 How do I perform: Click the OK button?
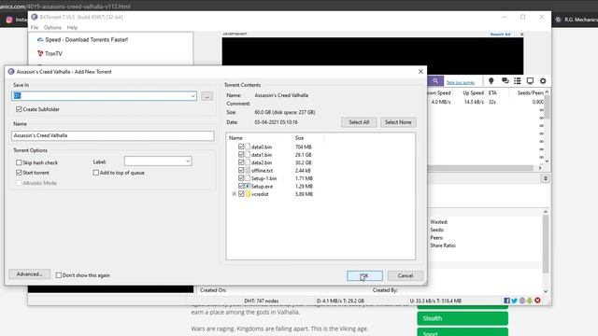tap(364, 275)
